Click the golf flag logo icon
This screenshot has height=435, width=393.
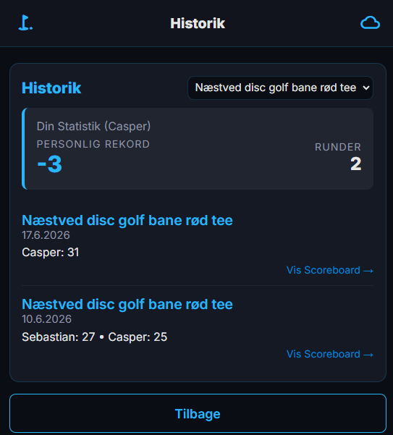[25, 22]
